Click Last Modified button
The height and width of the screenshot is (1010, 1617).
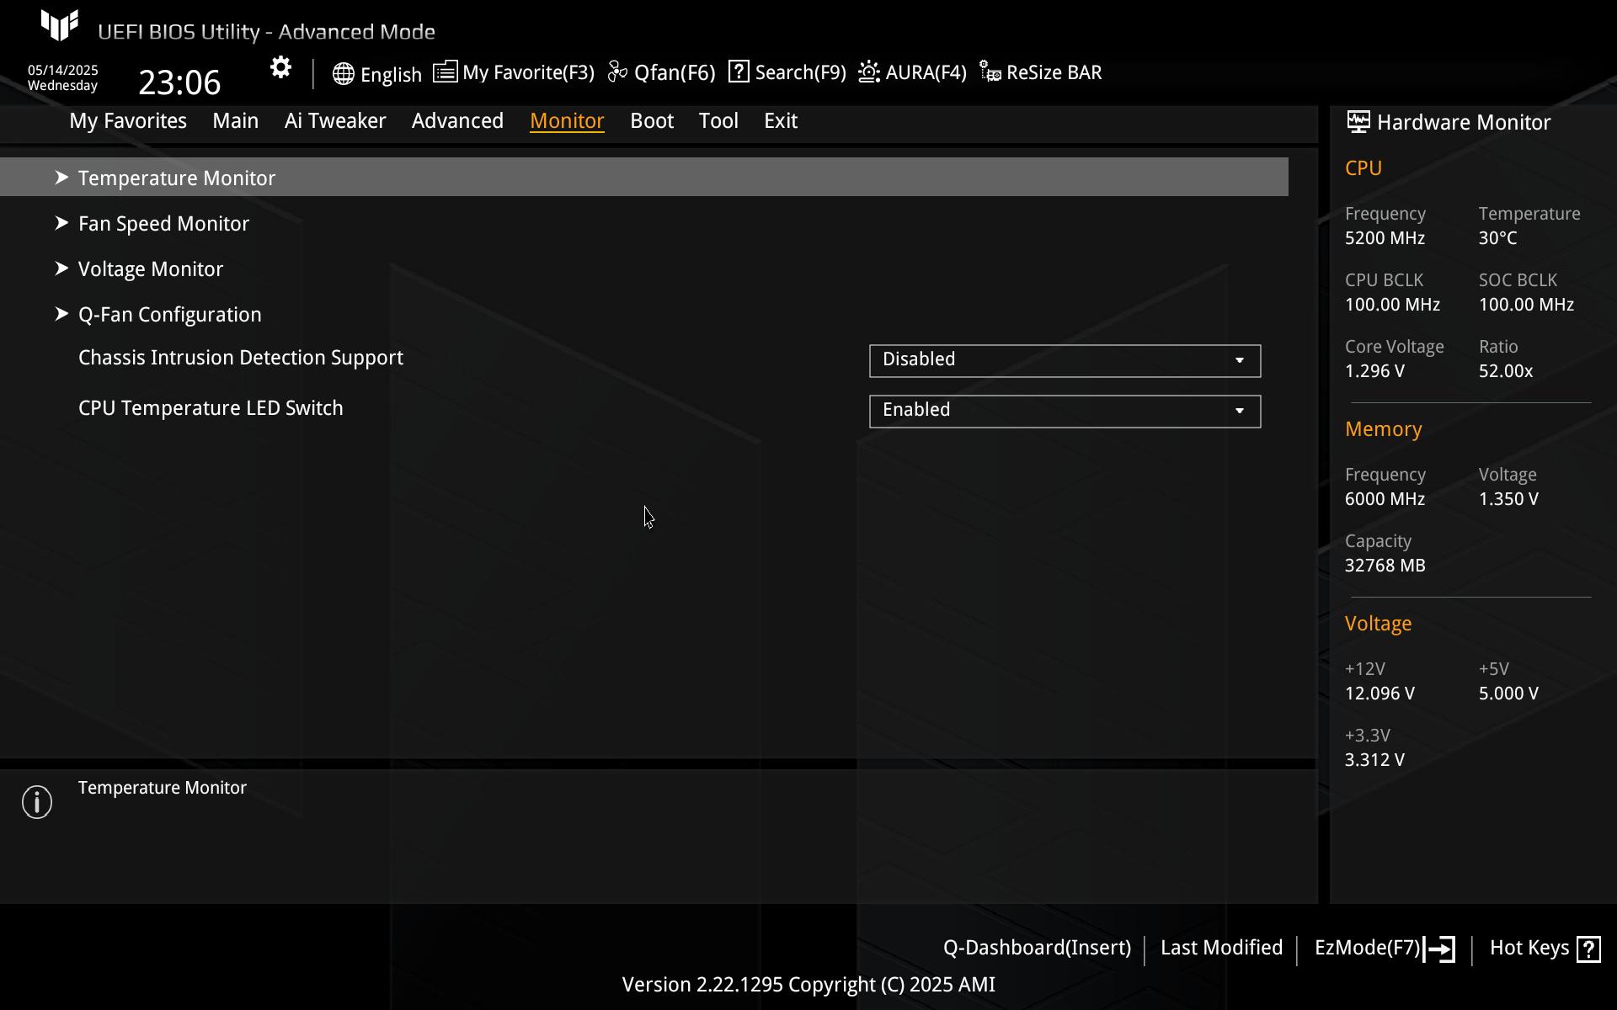click(x=1220, y=948)
